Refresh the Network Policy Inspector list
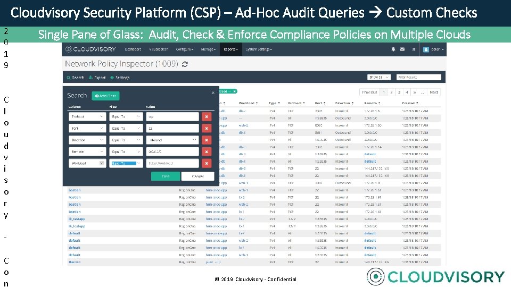 click(185, 64)
